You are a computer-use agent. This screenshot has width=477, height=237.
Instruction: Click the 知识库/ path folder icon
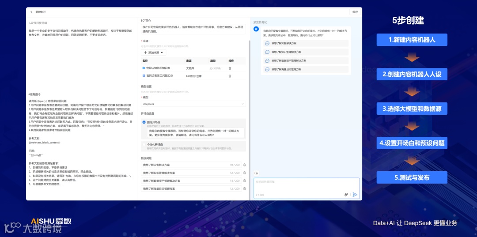coord(211,68)
